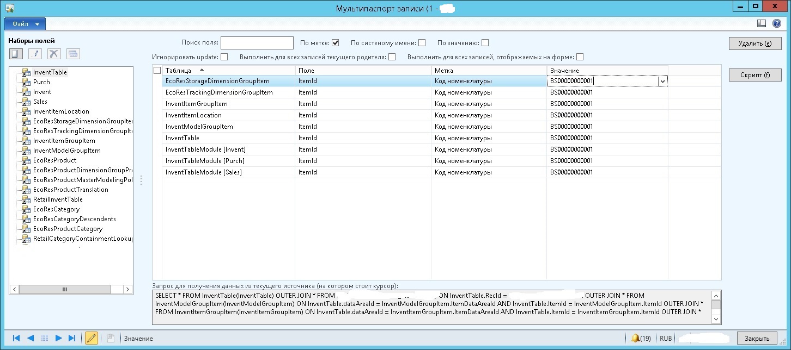Select EcoResCategoryDescendents tree node
Image resolution: width=791 pixels, height=350 pixels.
click(75, 219)
